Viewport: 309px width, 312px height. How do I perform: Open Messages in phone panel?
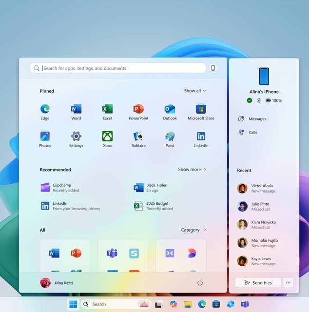coord(252,119)
